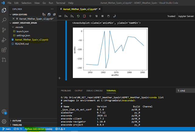Screen dimensions: 195x132
Task: Open the Help menu
Action: [71, 3]
